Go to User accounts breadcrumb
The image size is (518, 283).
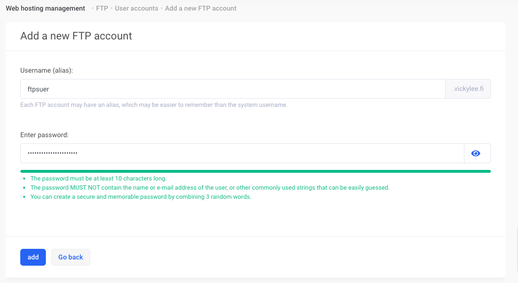(136, 8)
